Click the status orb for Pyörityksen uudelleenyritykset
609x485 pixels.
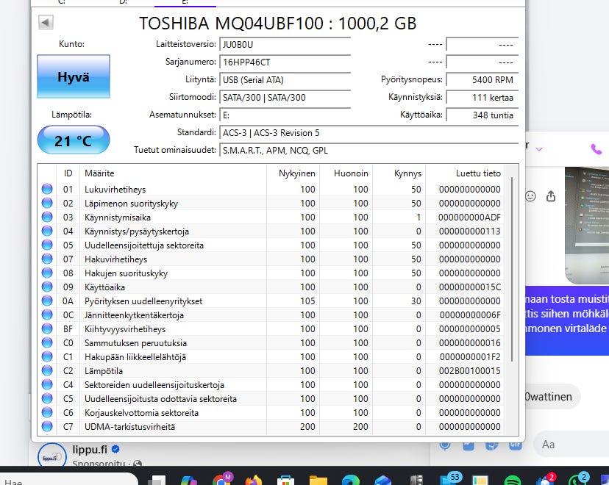(47, 301)
